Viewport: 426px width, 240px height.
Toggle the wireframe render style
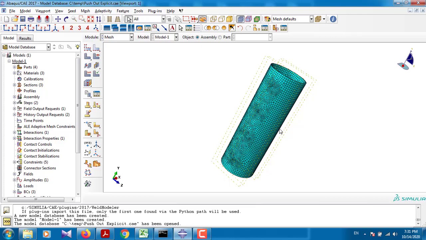click(x=213, y=19)
